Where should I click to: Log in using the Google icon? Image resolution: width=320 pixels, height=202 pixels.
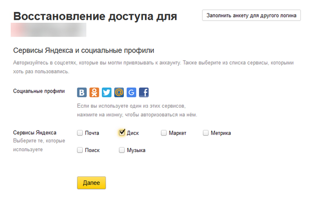[132, 93]
